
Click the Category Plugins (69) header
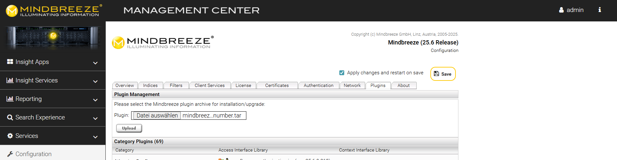point(285,142)
